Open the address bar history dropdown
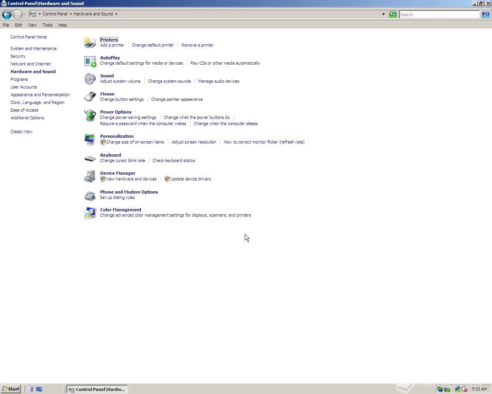Screen dimensions: 492x394 [x=383, y=14]
